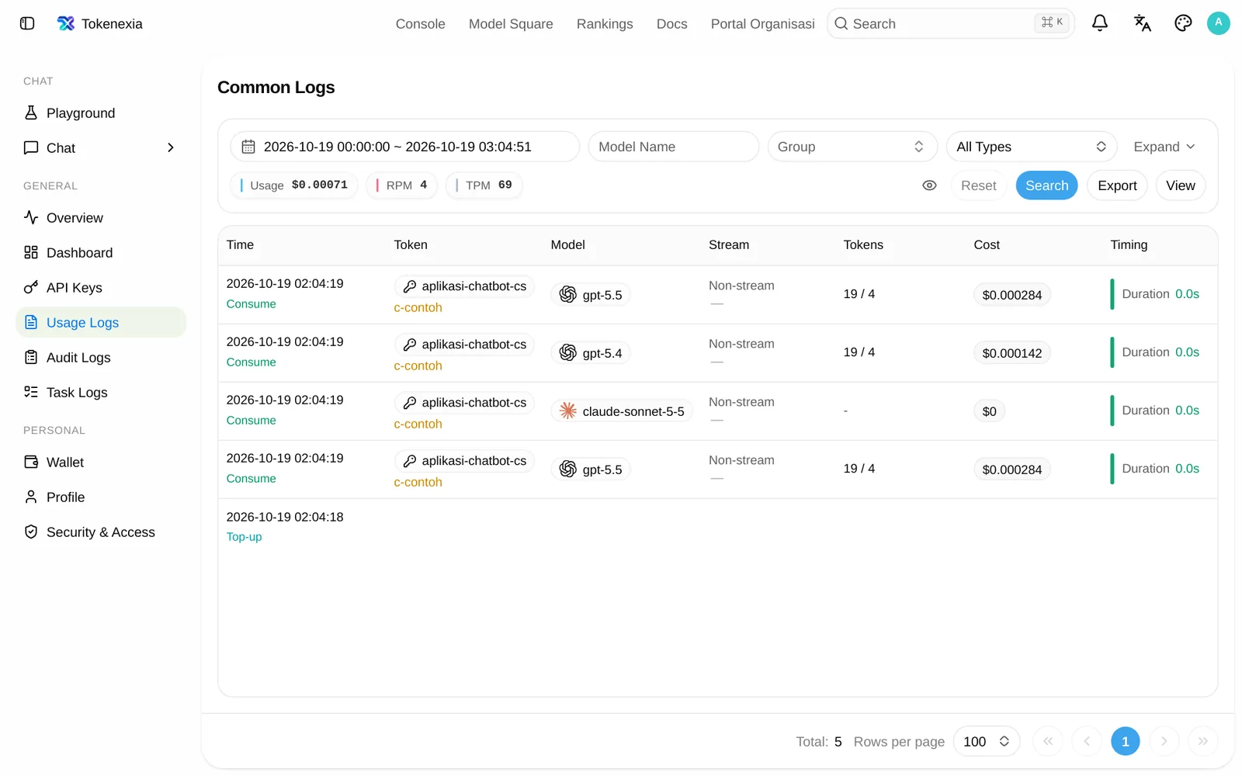Go to the Overview page
Viewport: 1242px width, 776px height.
(x=101, y=218)
